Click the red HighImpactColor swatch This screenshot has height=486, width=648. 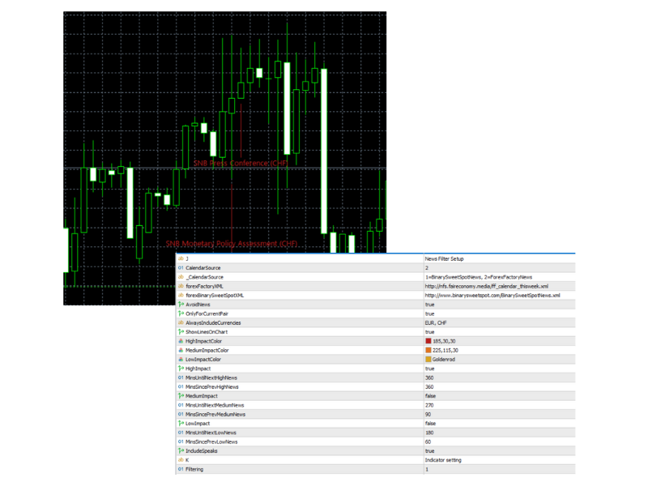pos(428,341)
